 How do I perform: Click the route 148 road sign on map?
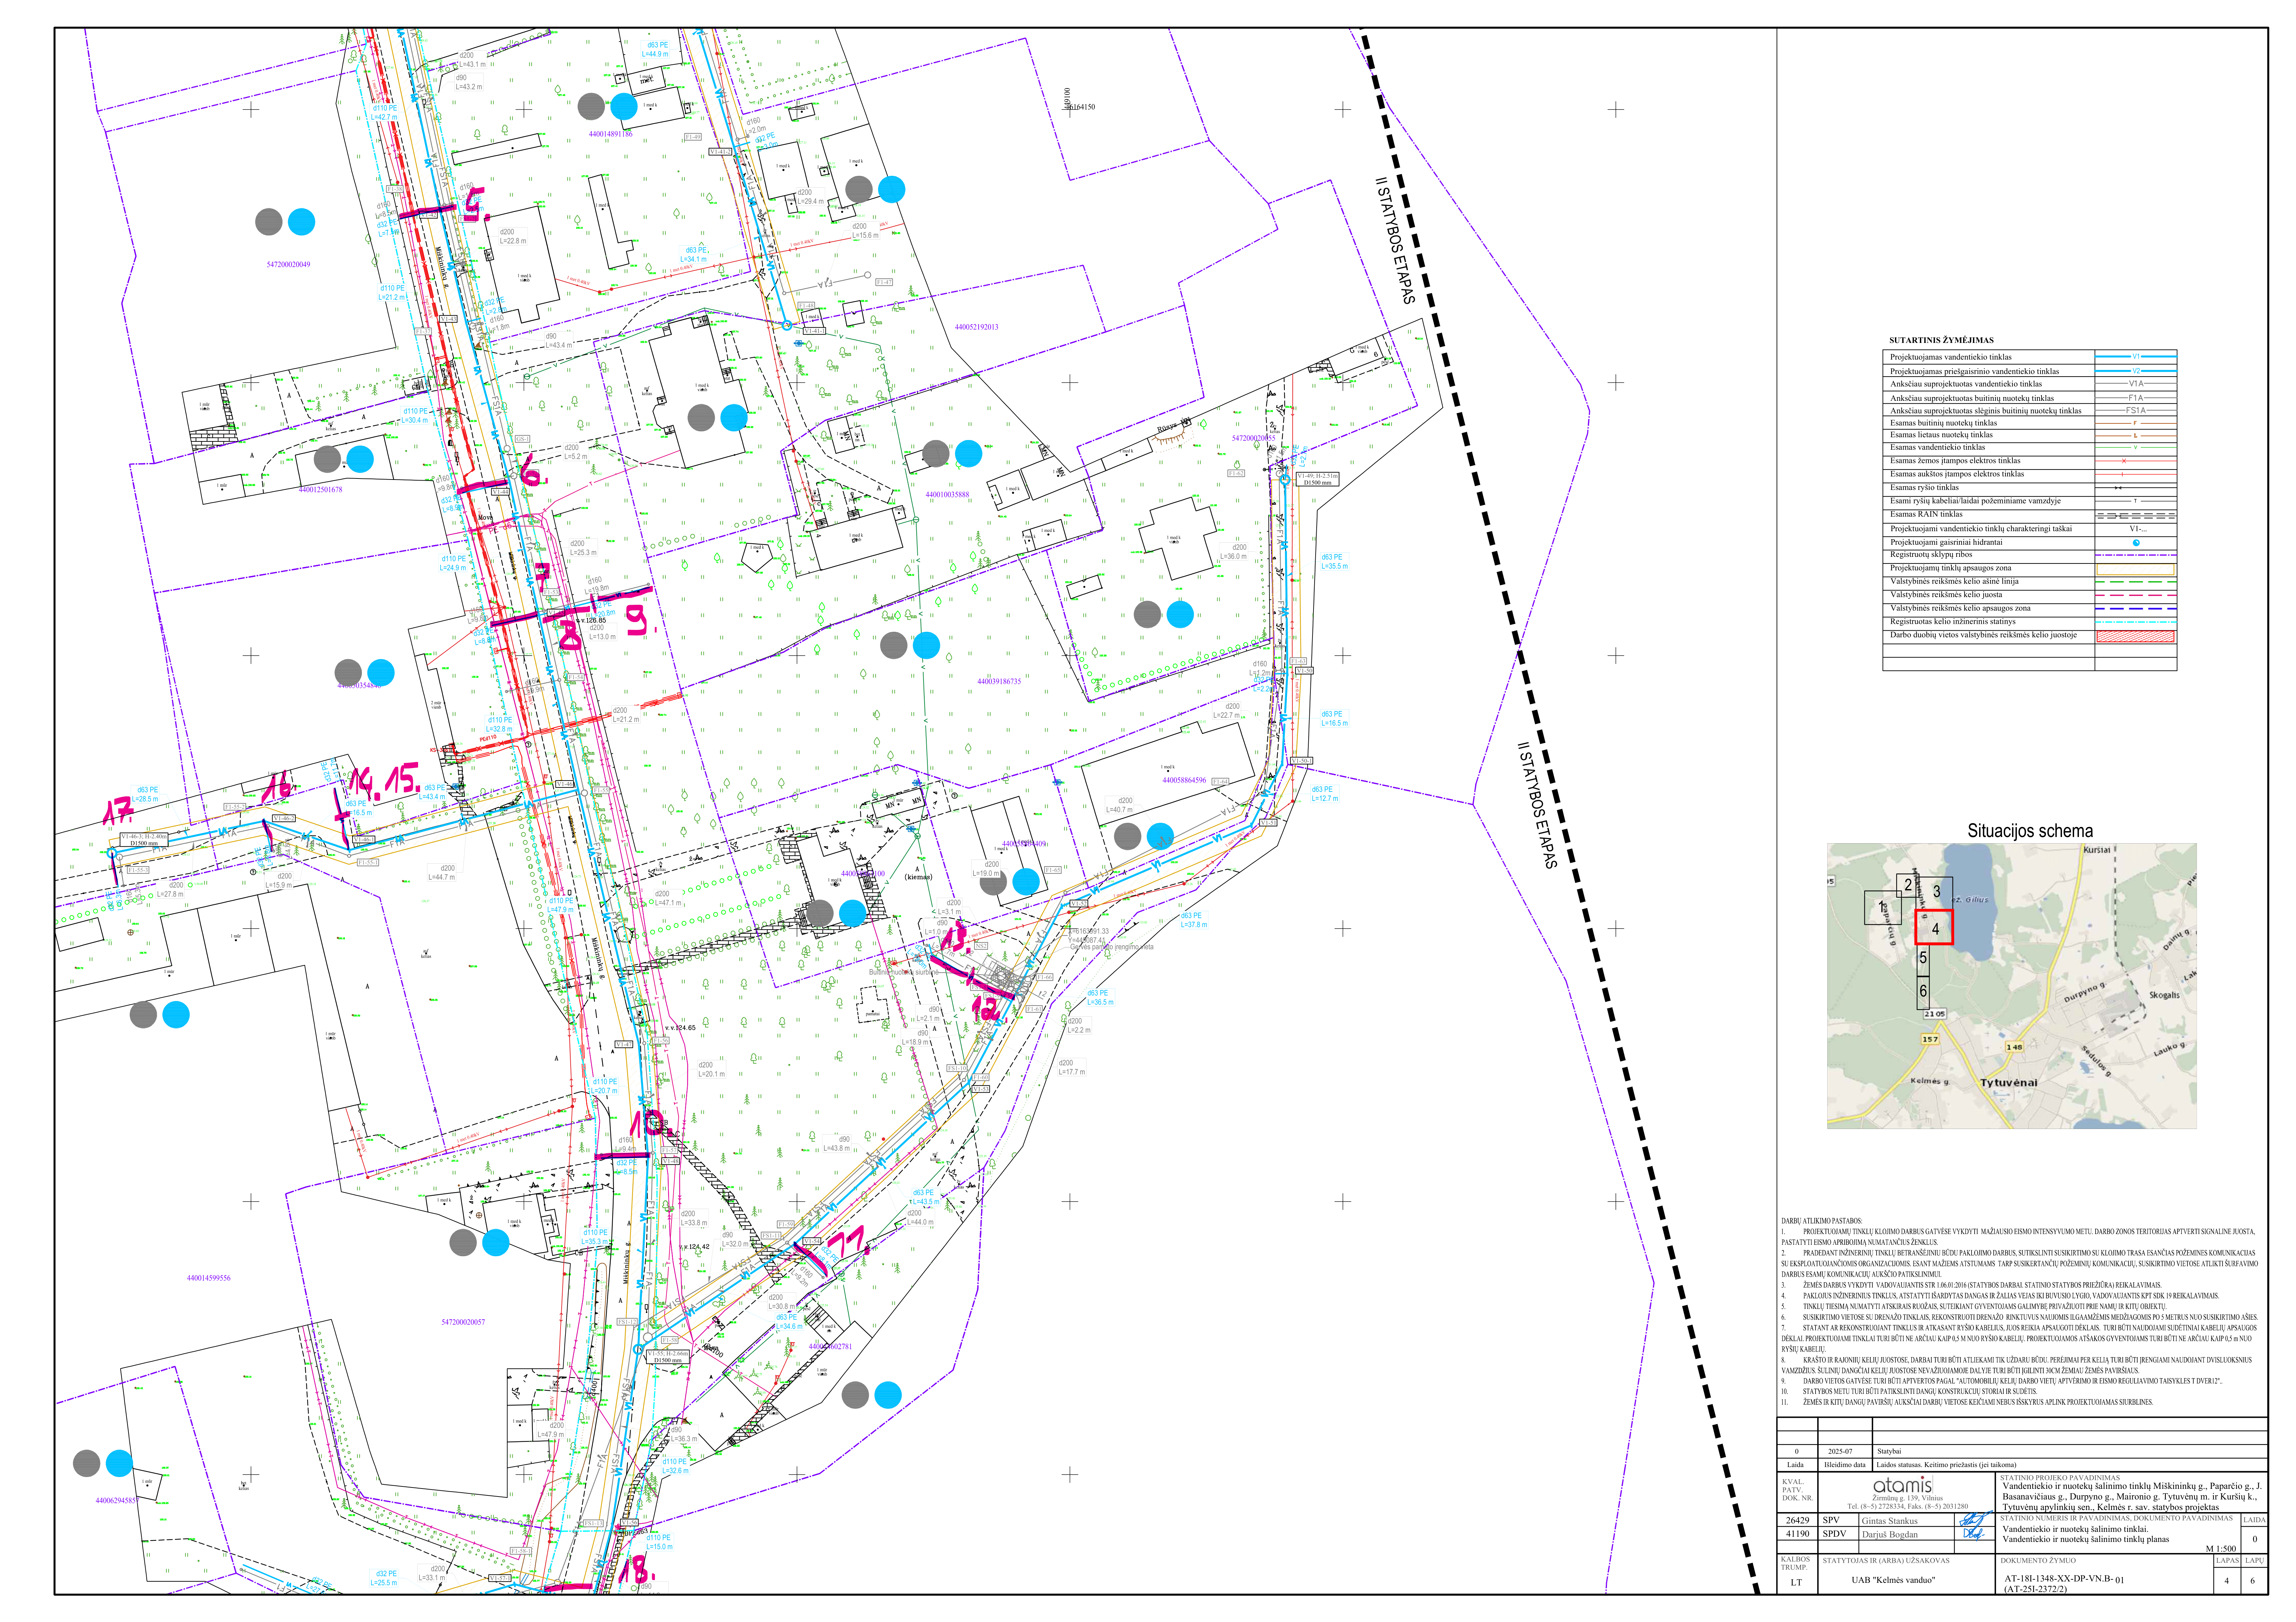(2014, 1047)
